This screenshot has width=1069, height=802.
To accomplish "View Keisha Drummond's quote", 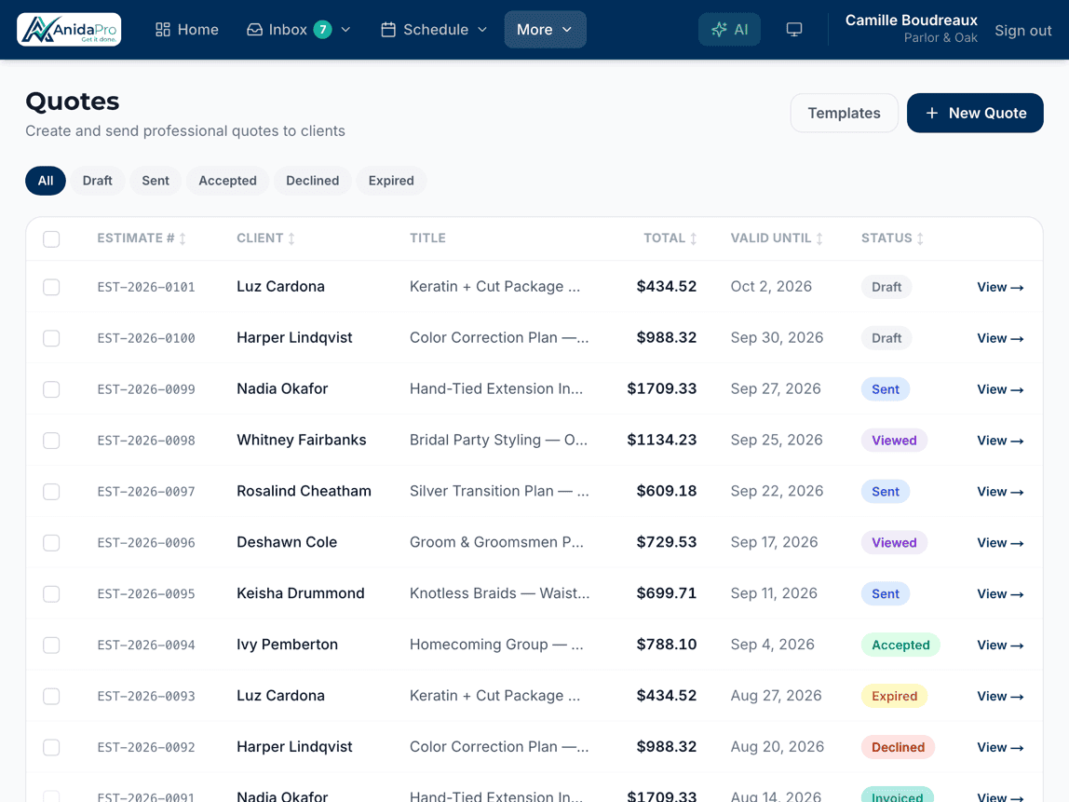I will point(1000,594).
